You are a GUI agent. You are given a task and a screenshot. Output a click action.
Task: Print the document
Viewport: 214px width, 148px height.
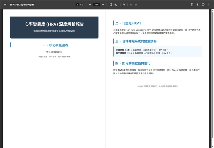pyautogui.click(x=203, y=5)
